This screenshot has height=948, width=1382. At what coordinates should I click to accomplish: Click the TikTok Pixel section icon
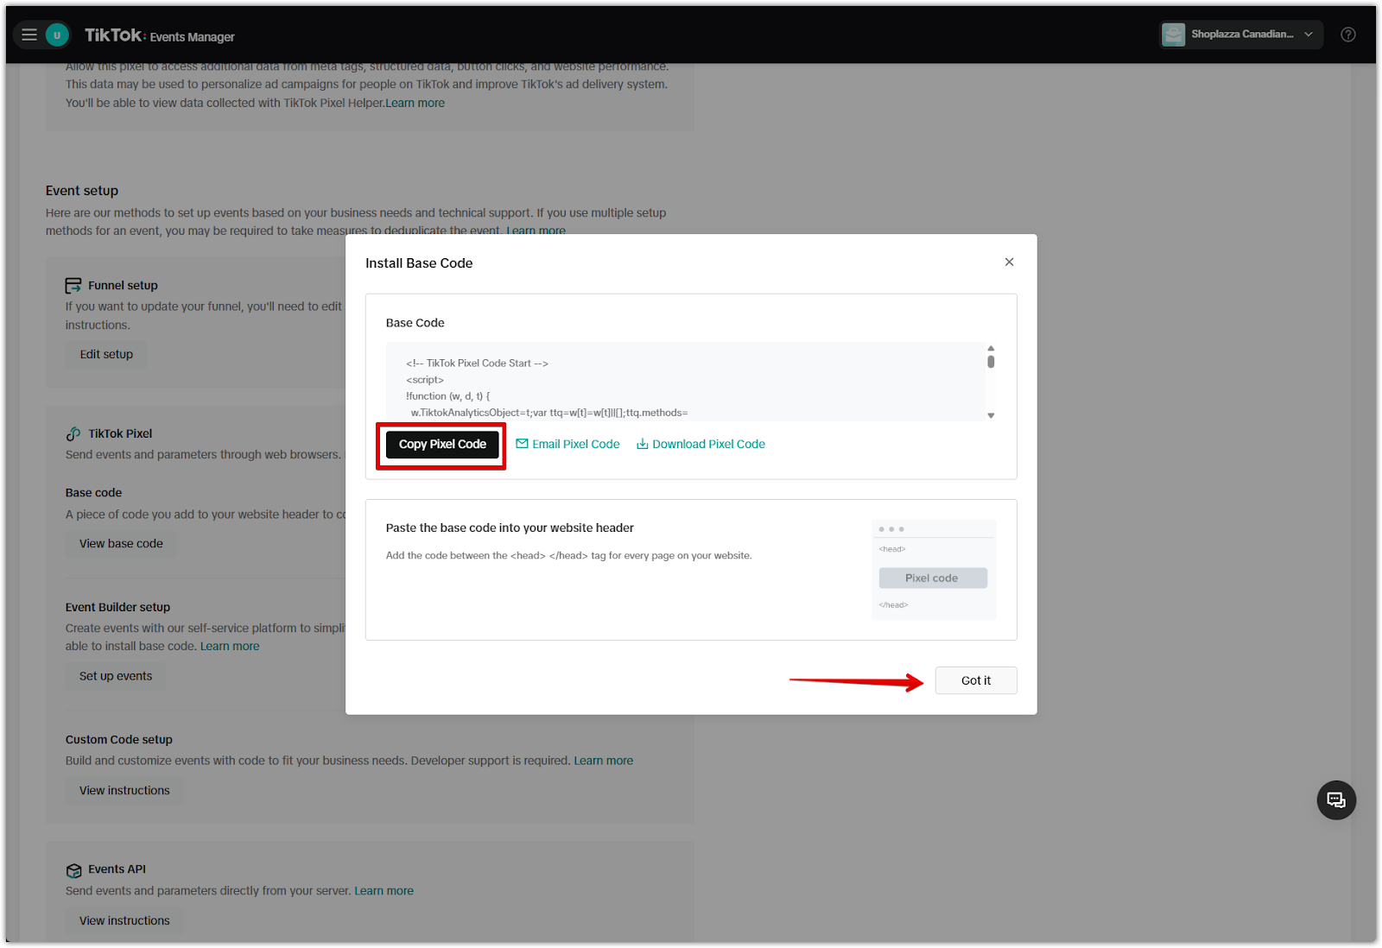click(x=73, y=433)
